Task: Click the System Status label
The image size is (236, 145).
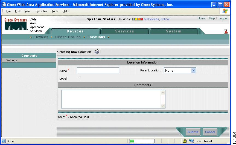Action: (x=101, y=19)
